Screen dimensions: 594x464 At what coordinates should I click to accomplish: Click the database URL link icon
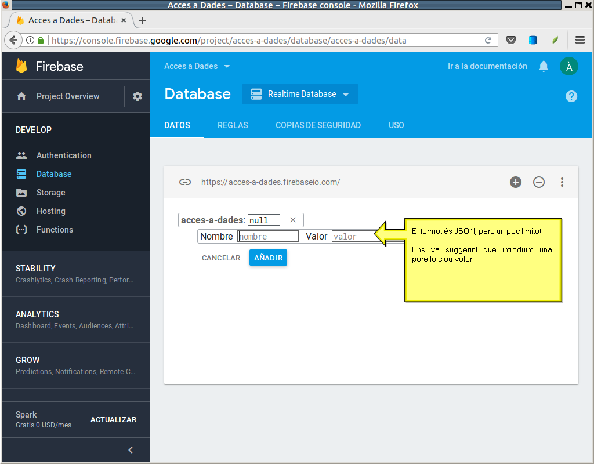pyautogui.click(x=185, y=182)
